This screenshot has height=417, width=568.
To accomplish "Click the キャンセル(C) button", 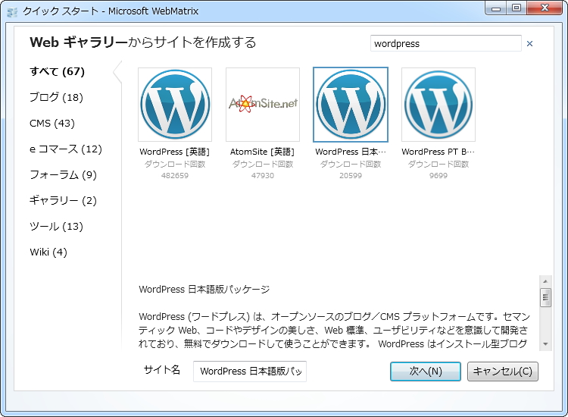I will (x=502, y=372).
